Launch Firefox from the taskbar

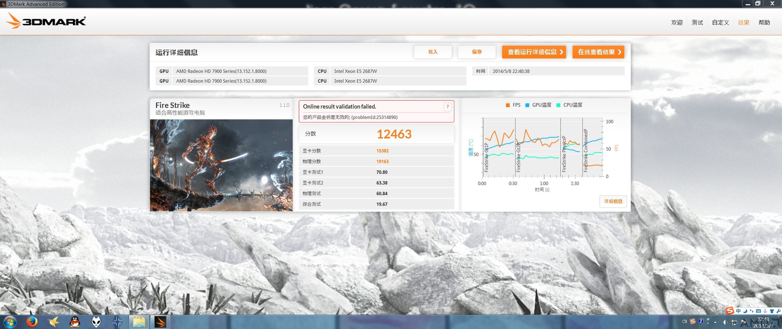tap(32, 322)
